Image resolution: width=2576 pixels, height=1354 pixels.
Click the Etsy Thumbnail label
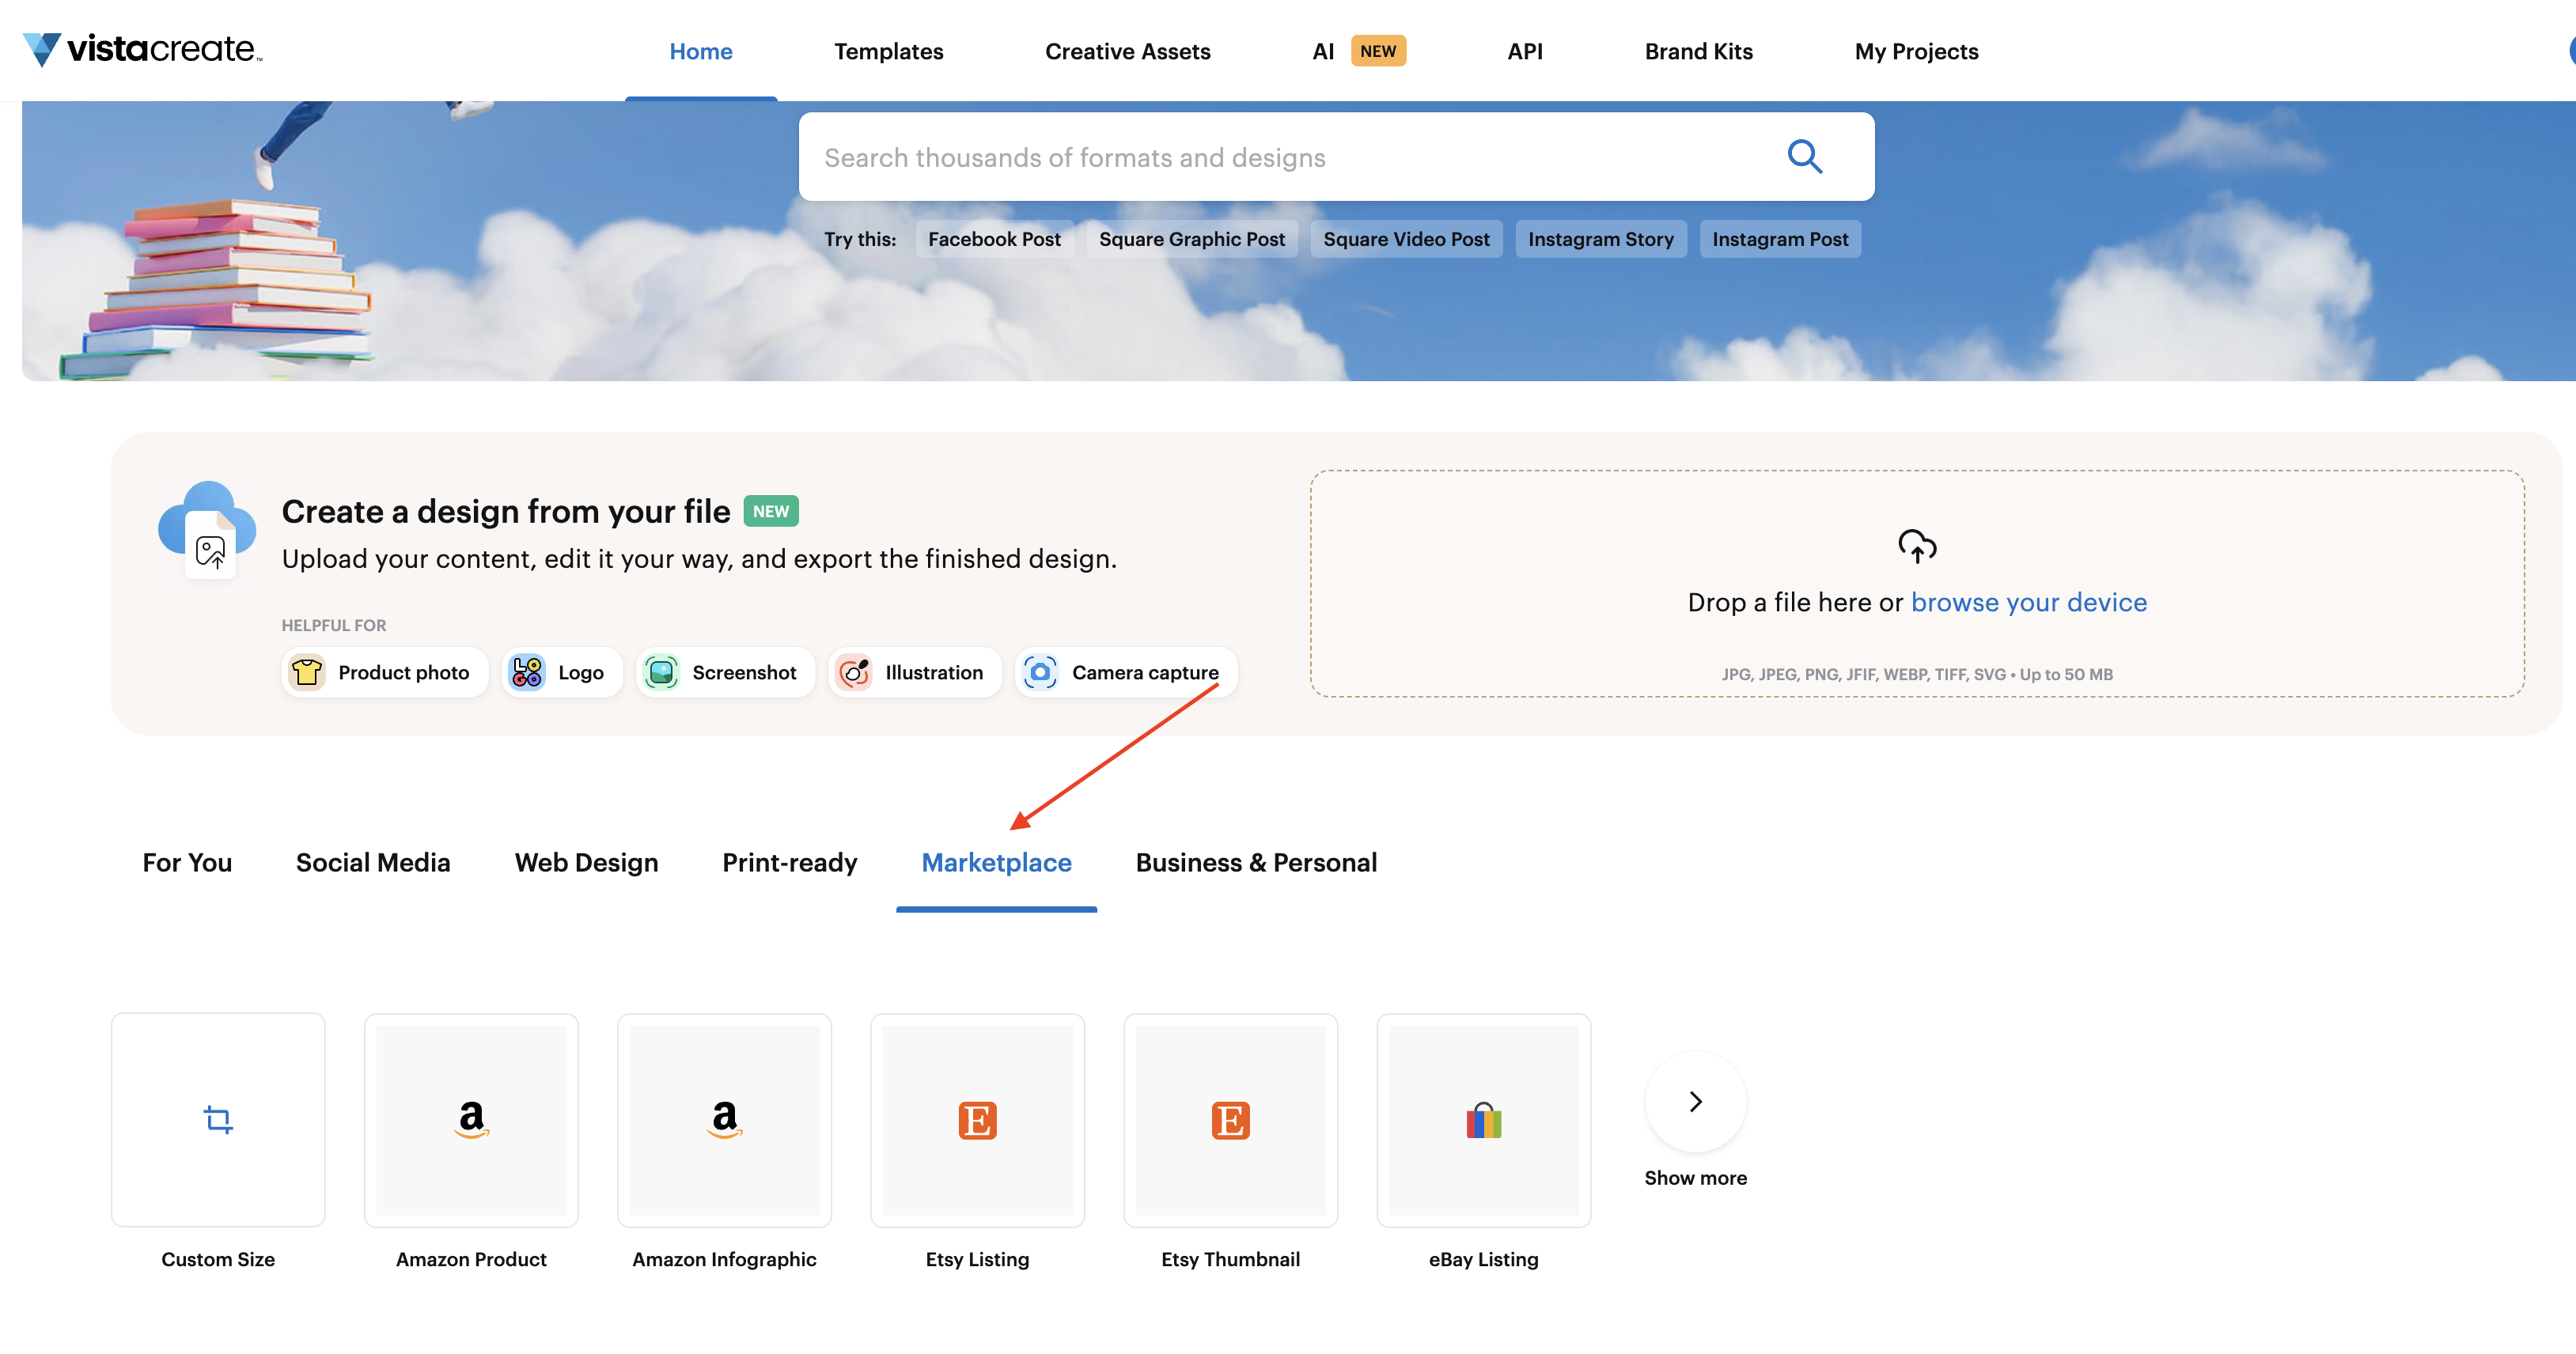click(x=1230, y=1259)
